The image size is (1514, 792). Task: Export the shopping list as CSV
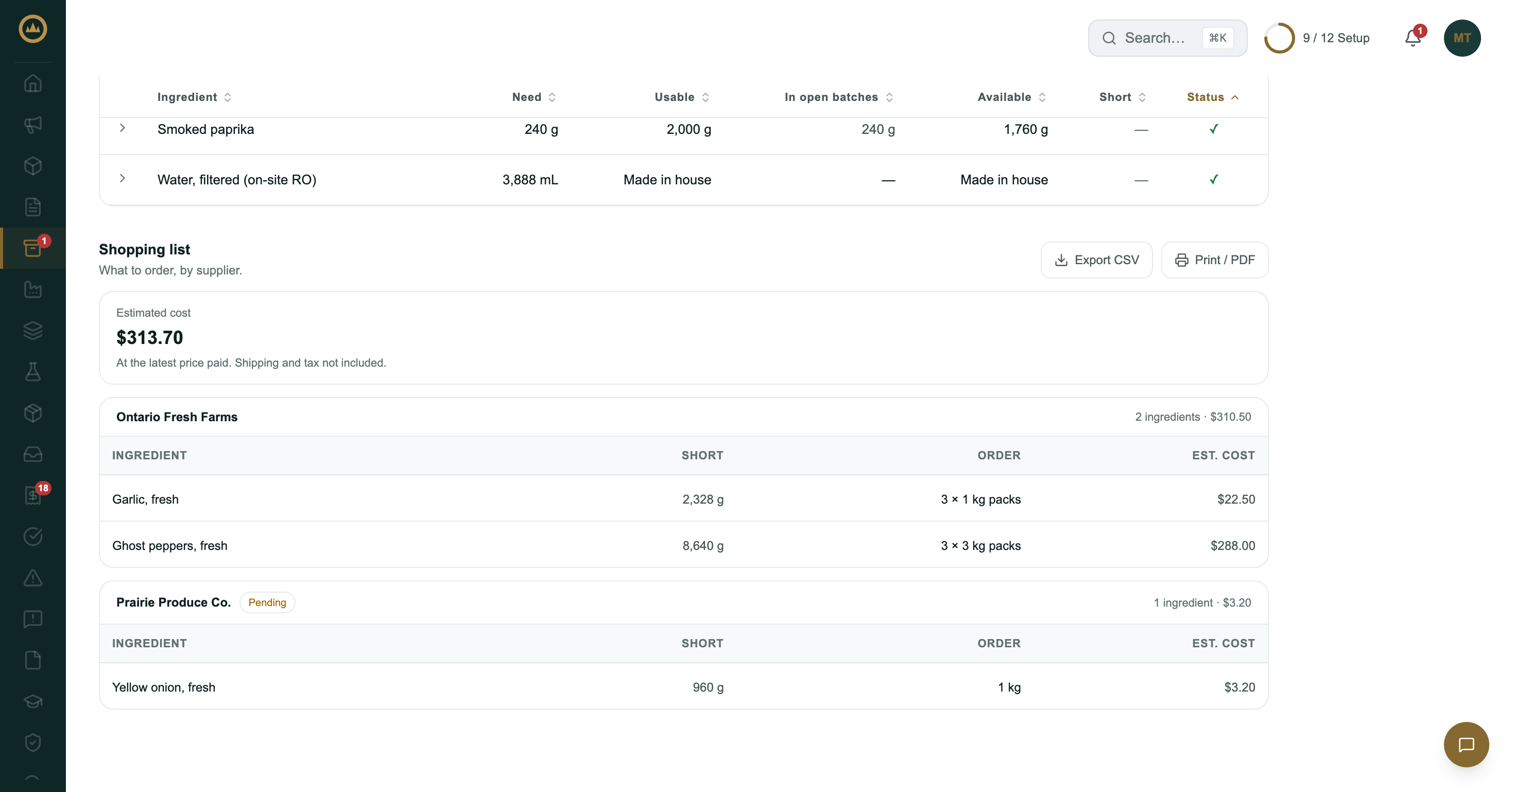[x=1096, y=260]
